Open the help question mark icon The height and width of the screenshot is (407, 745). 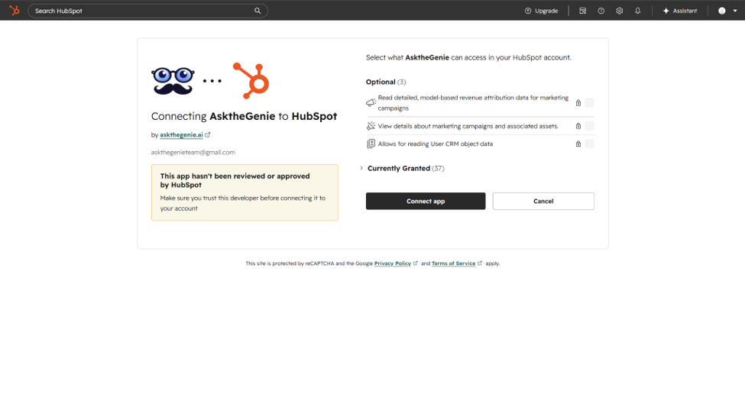[601, 11]
